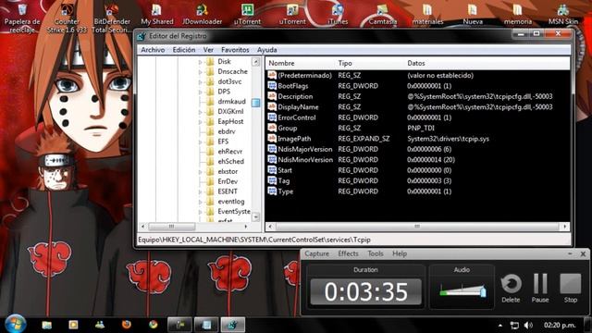Click the values pane horizontal scrollbar thumb
The image size is (592, 333).
417,227
